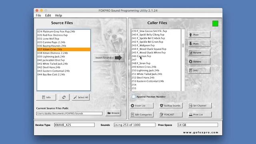Click Set Channel button
The height and width of the screenshot is (144, 256).
pos(200,106)
